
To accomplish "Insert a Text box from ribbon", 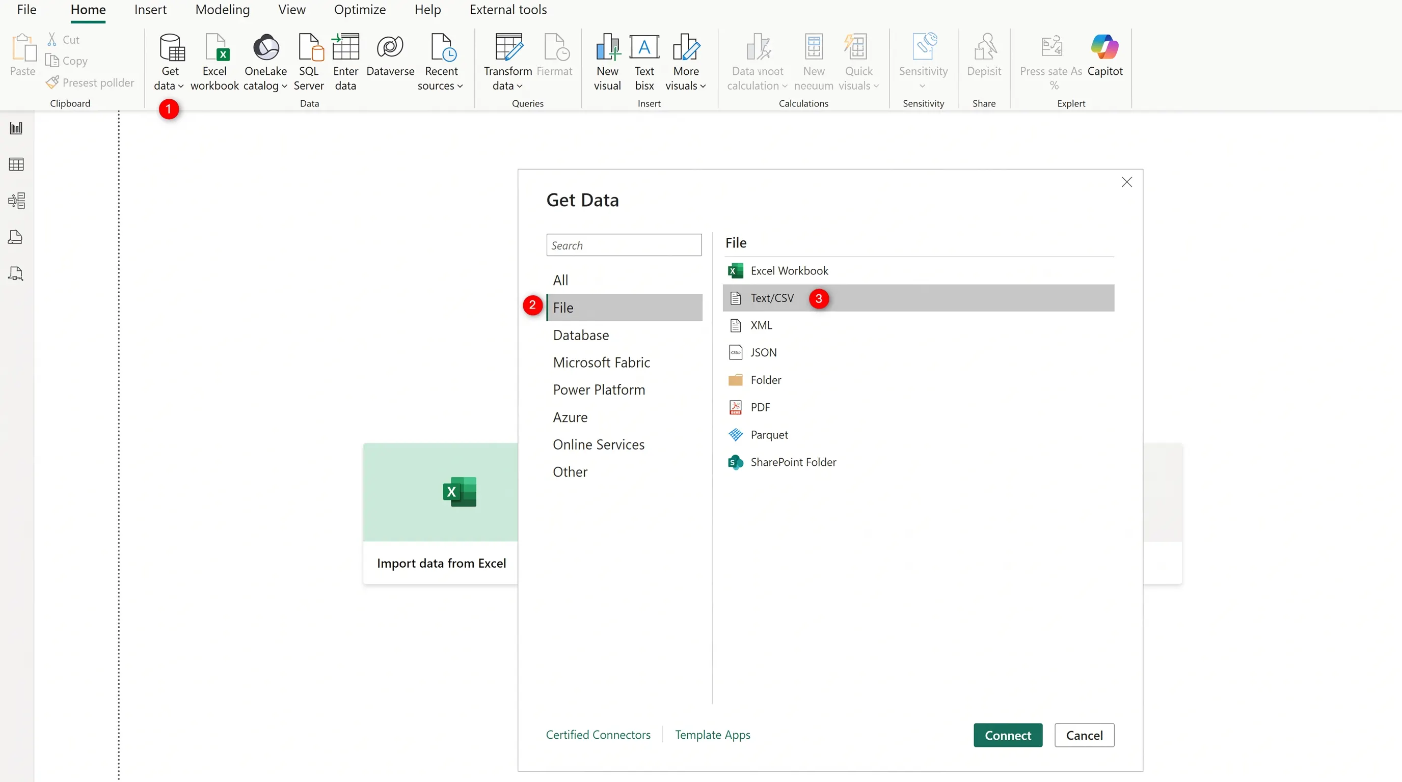I will 644,63.
